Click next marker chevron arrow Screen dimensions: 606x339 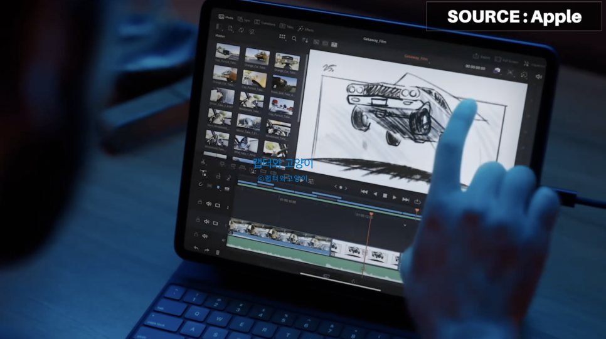point(346,189)
